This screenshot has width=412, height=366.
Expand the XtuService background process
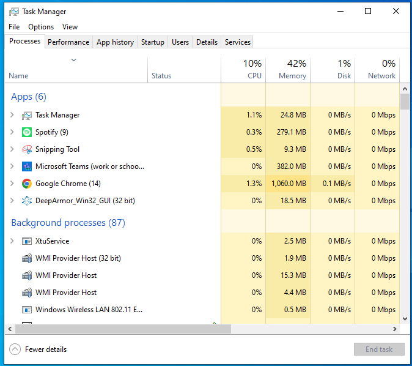tap(12, 241)
